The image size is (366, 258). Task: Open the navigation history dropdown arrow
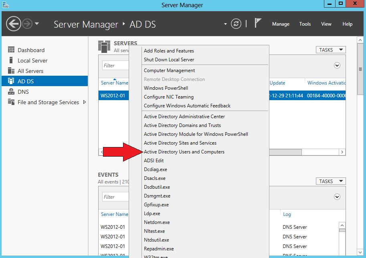click(x=37, y=24)
